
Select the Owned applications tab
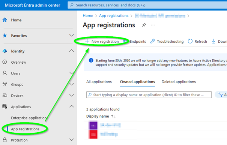(x=137, y=82)
